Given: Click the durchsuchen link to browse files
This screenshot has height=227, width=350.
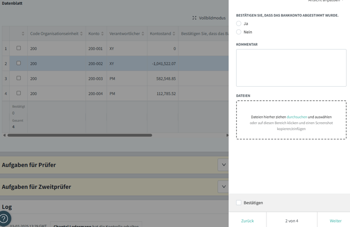Looking at the screenshot, I should [x=297, y=117].
